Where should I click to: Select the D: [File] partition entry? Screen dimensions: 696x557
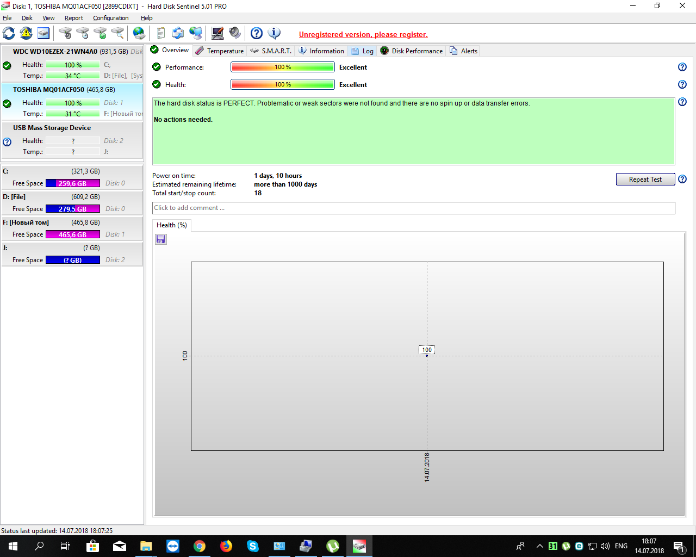(x=72, y=202)
